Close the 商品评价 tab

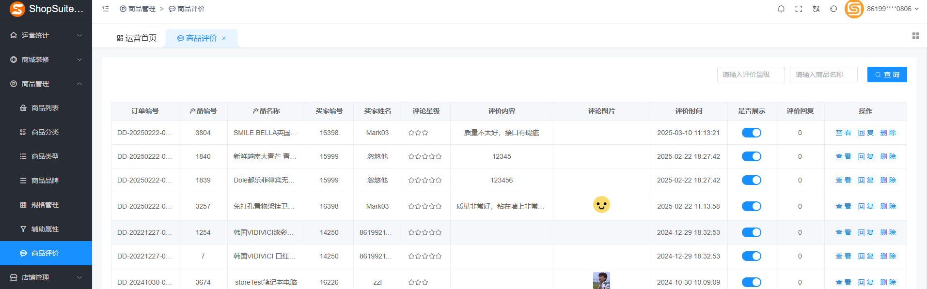pos(224,38)
